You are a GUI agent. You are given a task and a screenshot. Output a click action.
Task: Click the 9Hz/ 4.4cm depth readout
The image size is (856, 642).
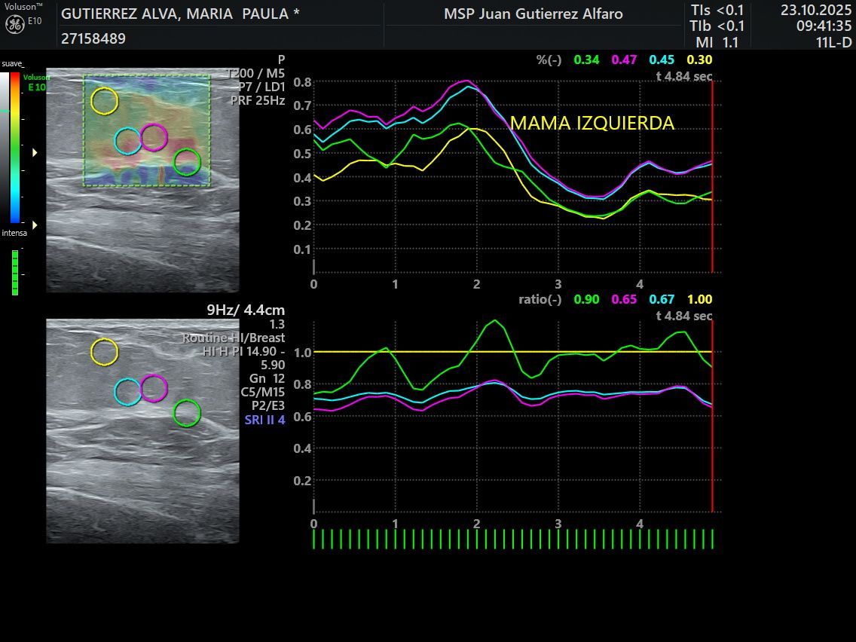246,310
